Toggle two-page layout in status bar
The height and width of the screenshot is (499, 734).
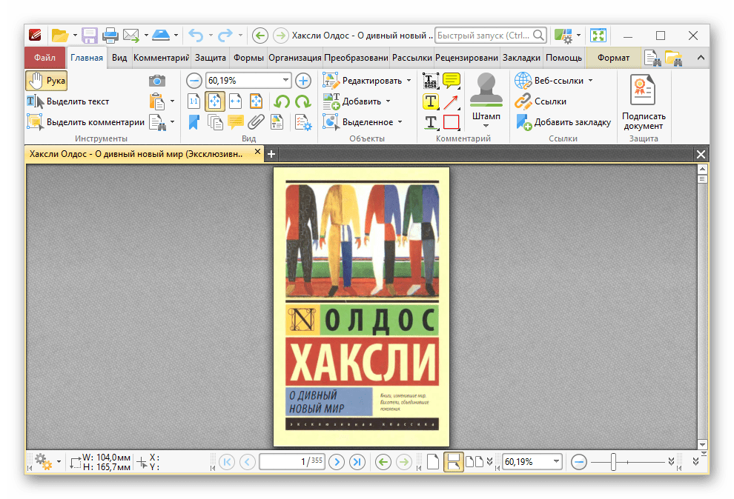tap(475, 462)
